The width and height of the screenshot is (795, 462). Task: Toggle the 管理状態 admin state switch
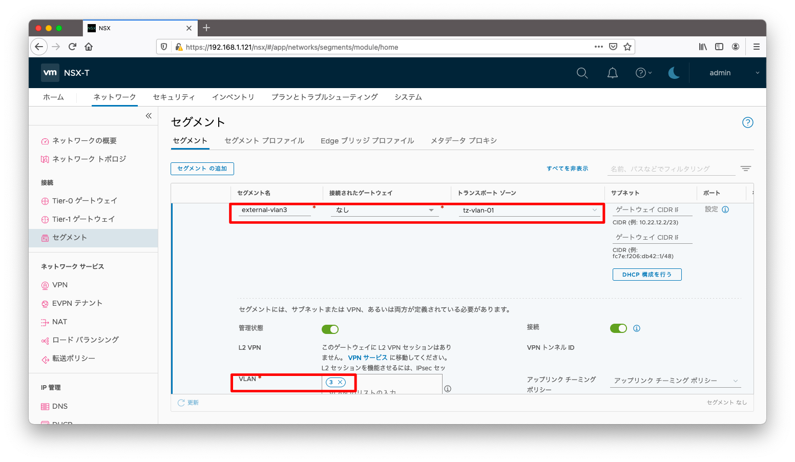[330, 329]
